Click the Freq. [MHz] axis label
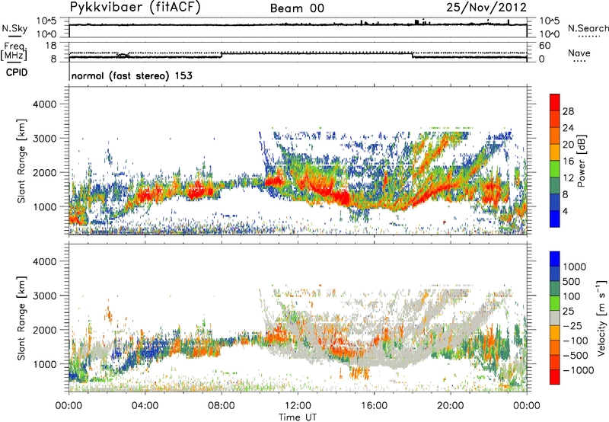Image resolution: width=609 pixels, height=422 pixels. [x=14, y=52]
